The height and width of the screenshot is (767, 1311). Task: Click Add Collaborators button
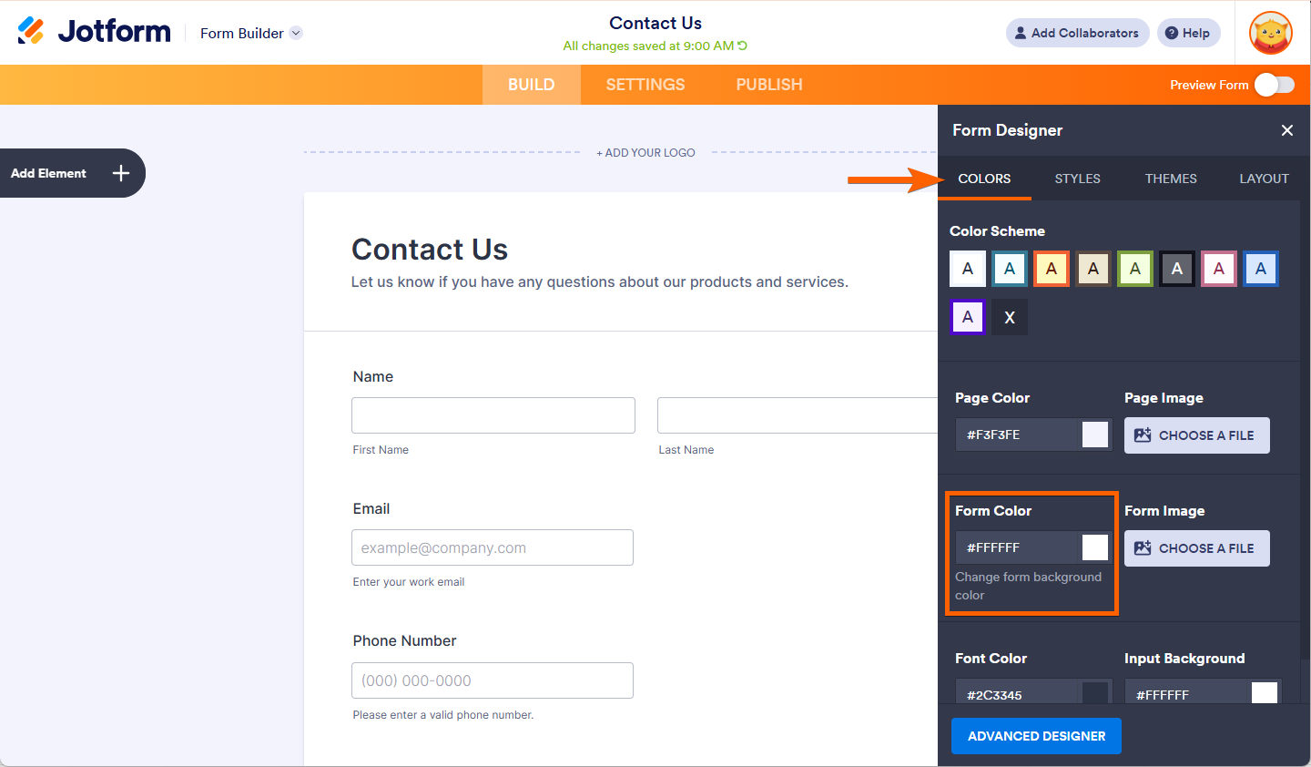(x=1077, y=33)
